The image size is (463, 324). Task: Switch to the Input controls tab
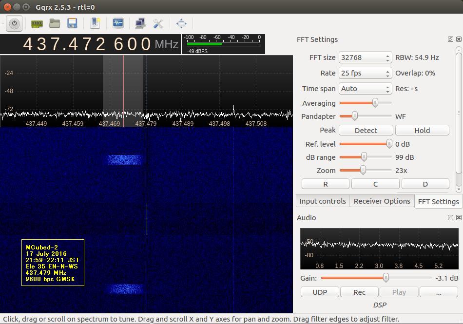point(323,201)
